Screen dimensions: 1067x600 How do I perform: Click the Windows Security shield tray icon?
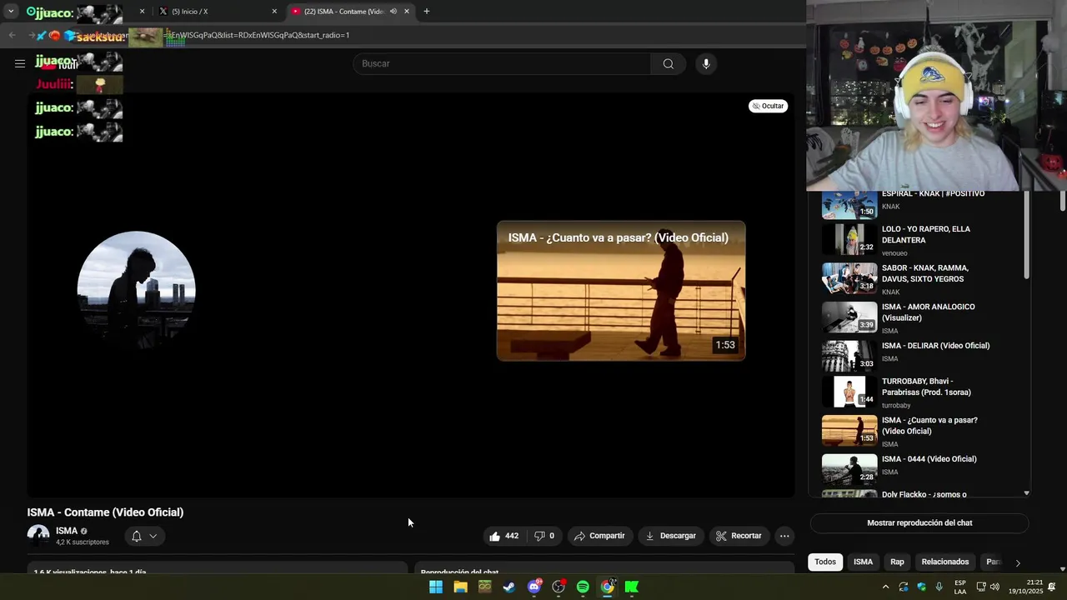pos(921,587)
